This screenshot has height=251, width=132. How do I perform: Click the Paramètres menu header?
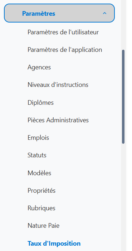(x=59, y=13)
